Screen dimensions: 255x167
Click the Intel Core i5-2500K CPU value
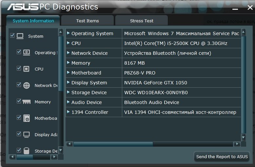click(176, 43)
